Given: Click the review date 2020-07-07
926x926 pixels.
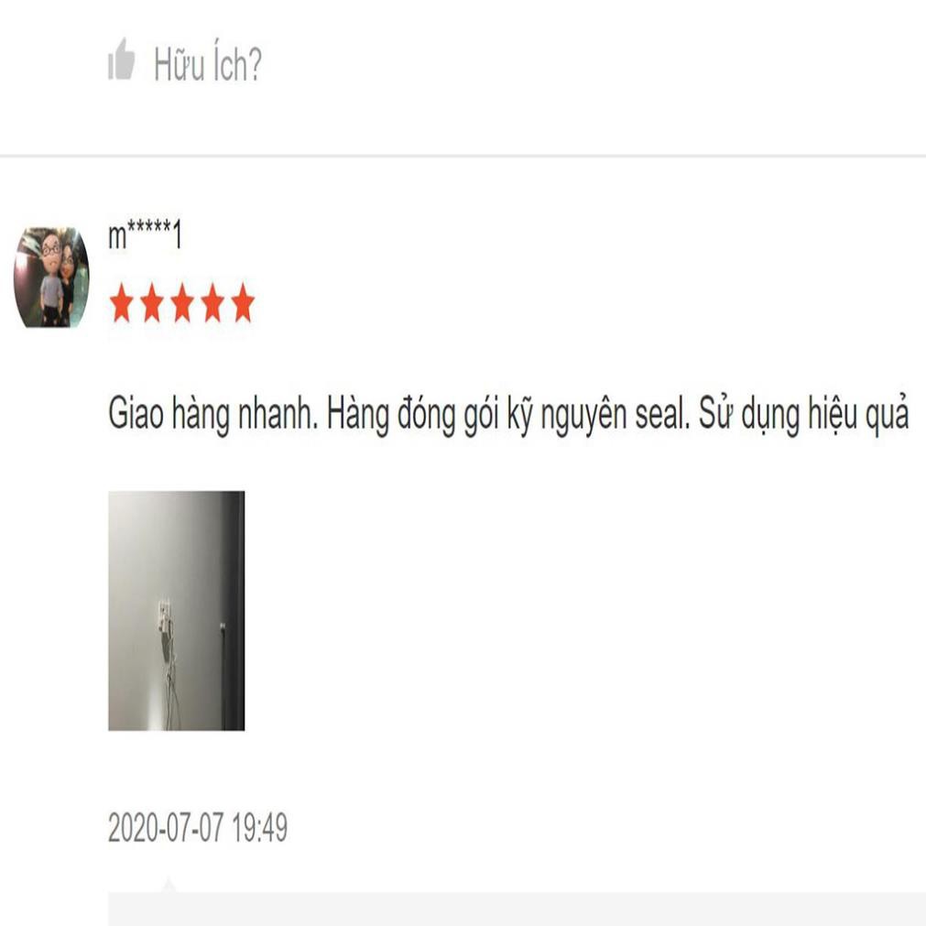Looking at the screenshot, I should pos(166,827).
